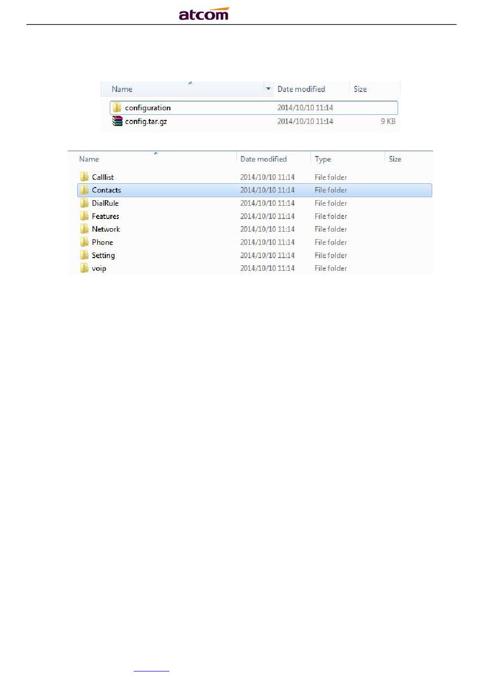Select the Contacts folder name
The width and height of the screenshot is (483, 691).
(x=106, y=190)
